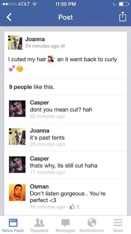This screenshot has width=131, height=234.
Task: Open the share icon in the header
Action: coord(123,17)
